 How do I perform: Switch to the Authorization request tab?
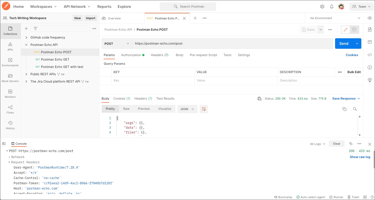pyautogui.click(x=133, y=55)
